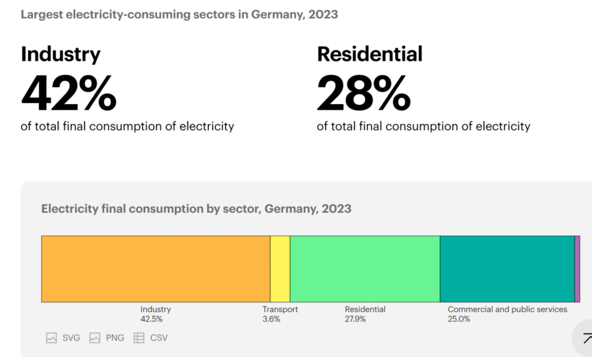Select the light green Residential bar segment
This screenshot has width=592, height=357.
pyautogui.click(x=365, y=269)
